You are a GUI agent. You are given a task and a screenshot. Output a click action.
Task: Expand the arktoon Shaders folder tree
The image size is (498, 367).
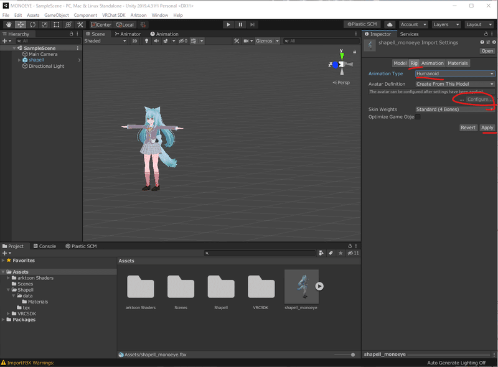[8, 278]
